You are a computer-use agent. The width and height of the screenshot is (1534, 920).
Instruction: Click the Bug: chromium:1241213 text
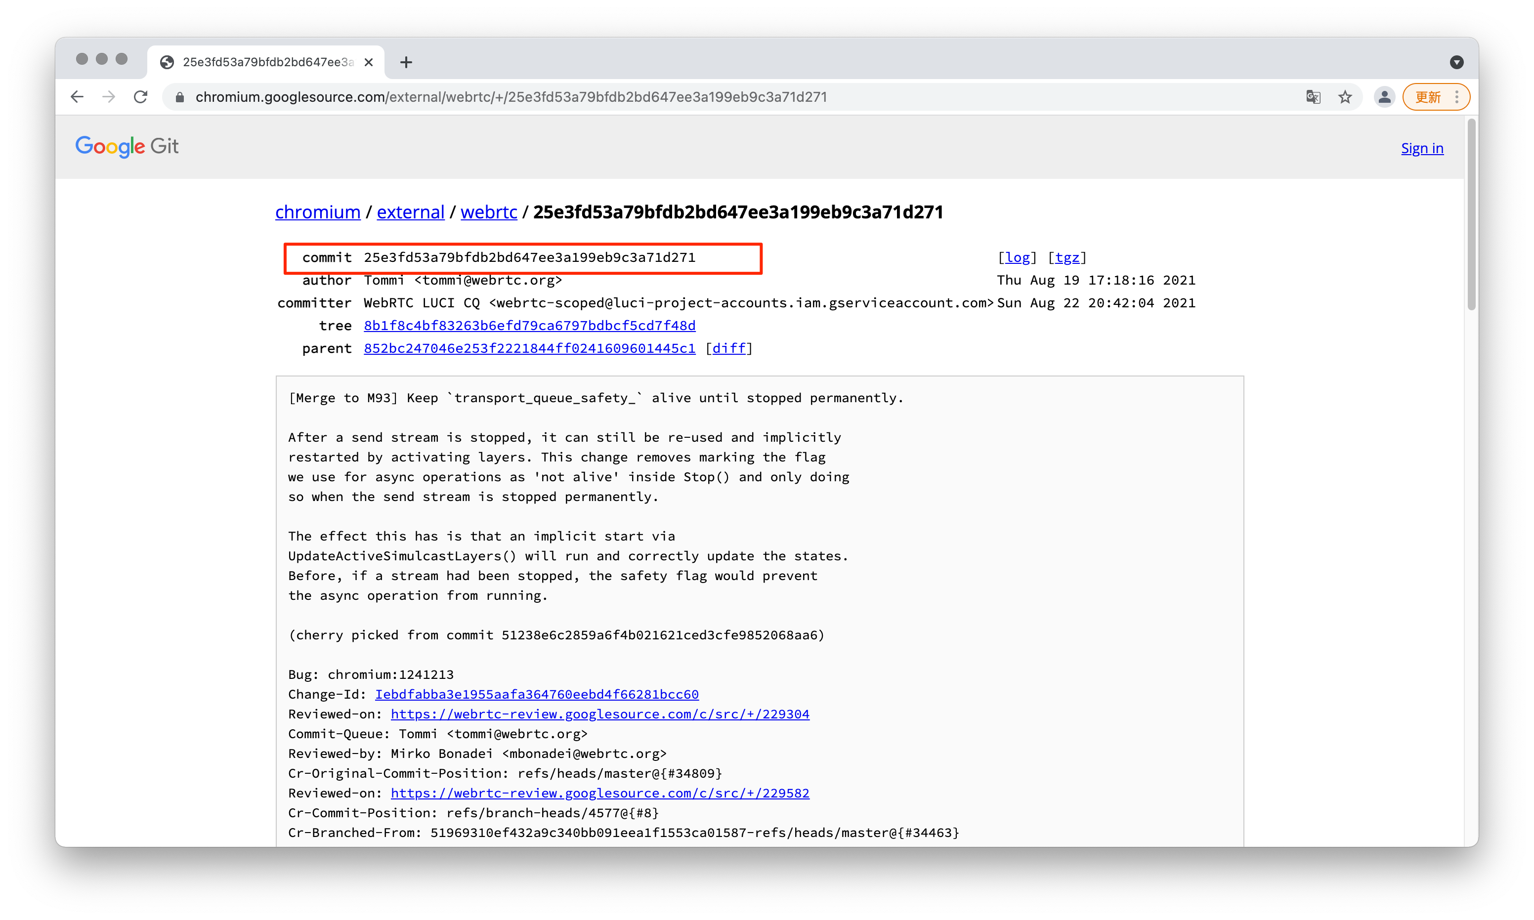tap(371, 674)
